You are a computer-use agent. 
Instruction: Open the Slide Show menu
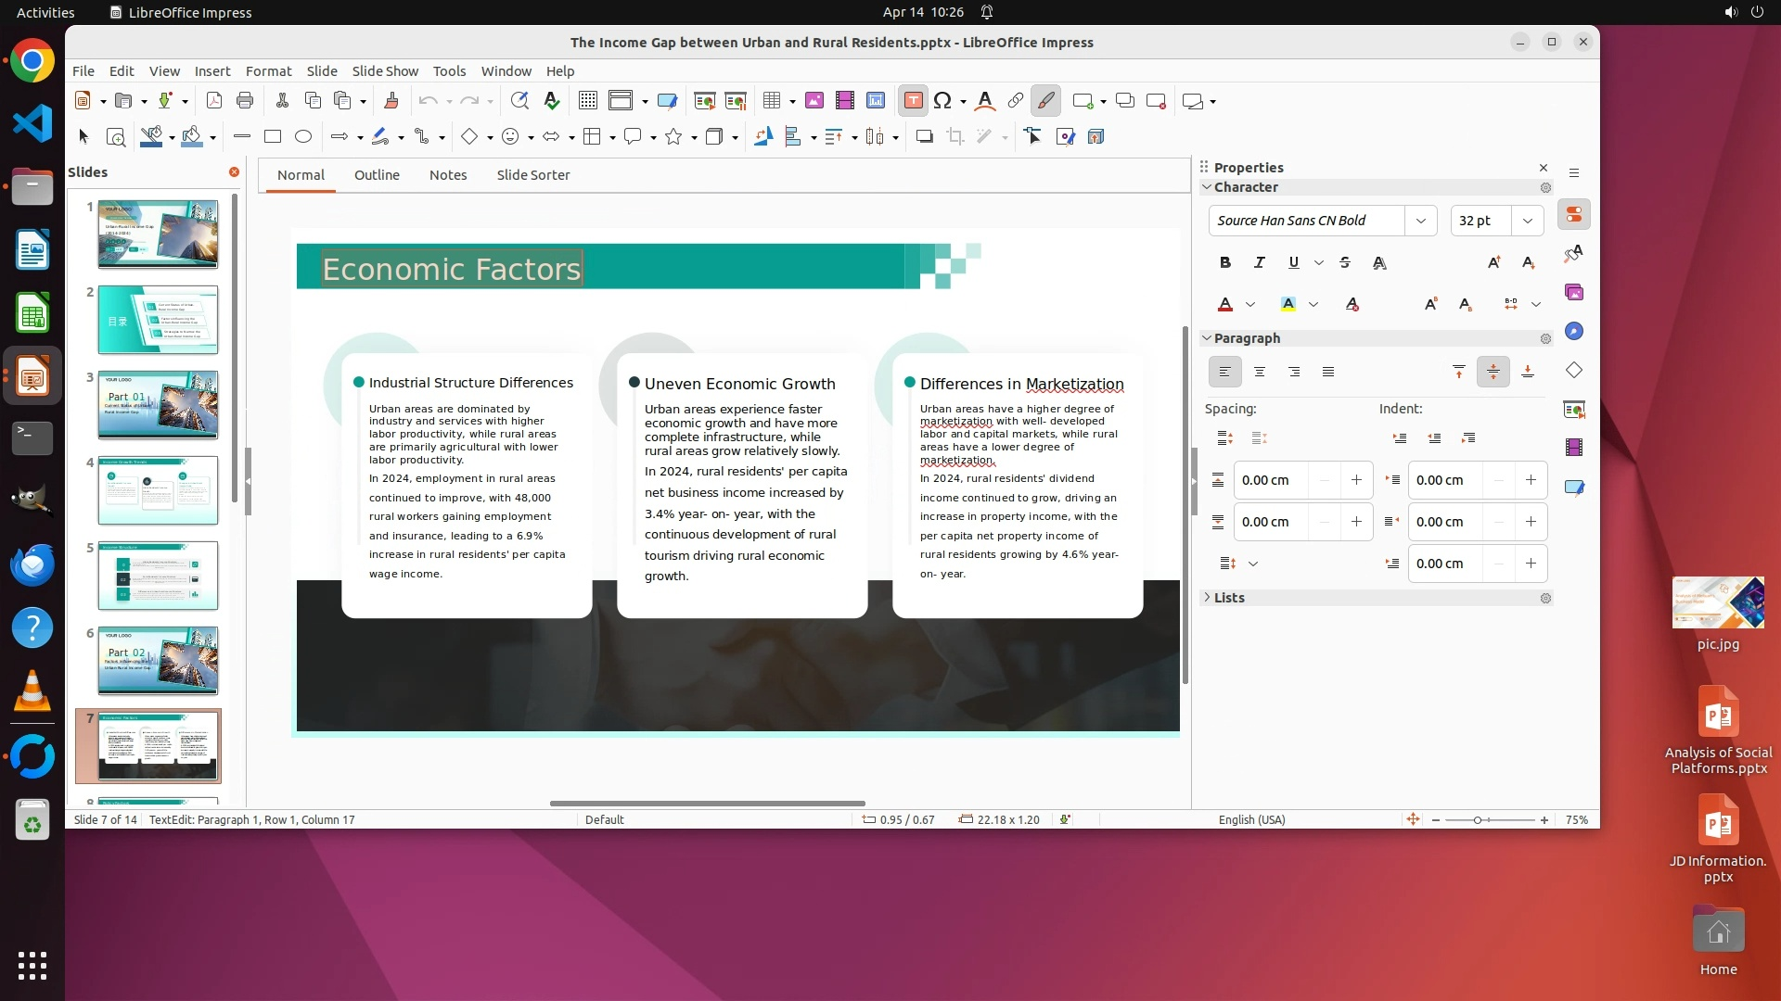(x=385, y=71)
